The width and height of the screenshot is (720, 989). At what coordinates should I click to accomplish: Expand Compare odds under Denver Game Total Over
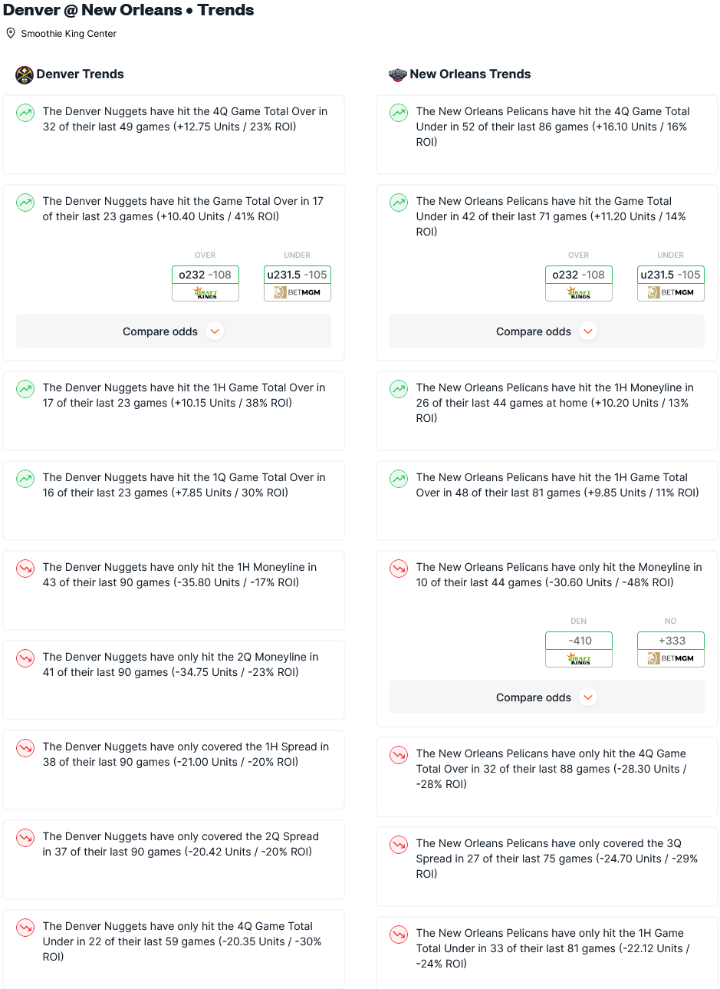tap(173, 331)
